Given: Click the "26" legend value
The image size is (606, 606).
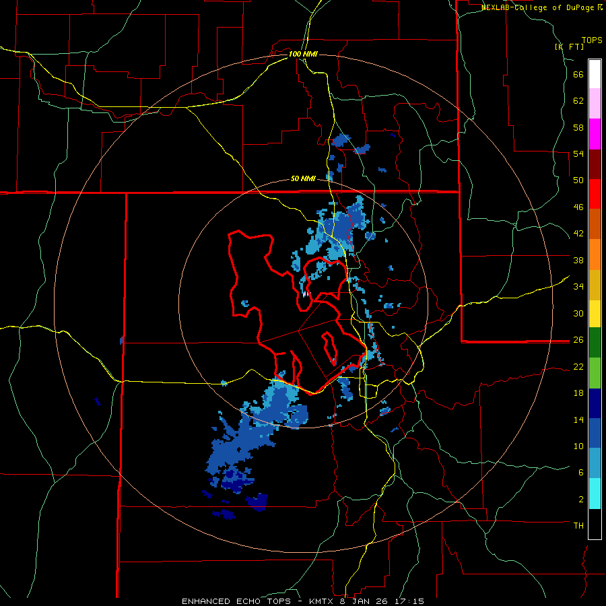Looking at the screenshot, I should [x=578, y=340].
